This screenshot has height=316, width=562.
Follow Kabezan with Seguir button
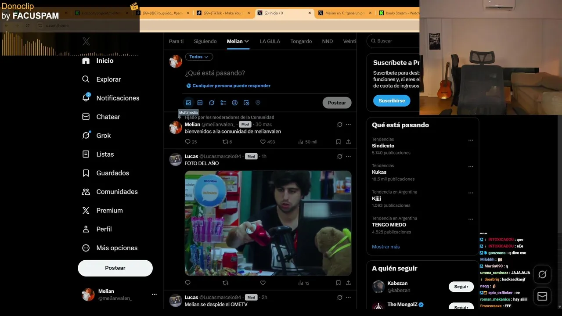pos(461,287)
